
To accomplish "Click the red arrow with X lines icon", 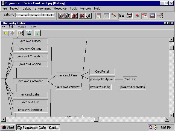I will pos(145,16).
